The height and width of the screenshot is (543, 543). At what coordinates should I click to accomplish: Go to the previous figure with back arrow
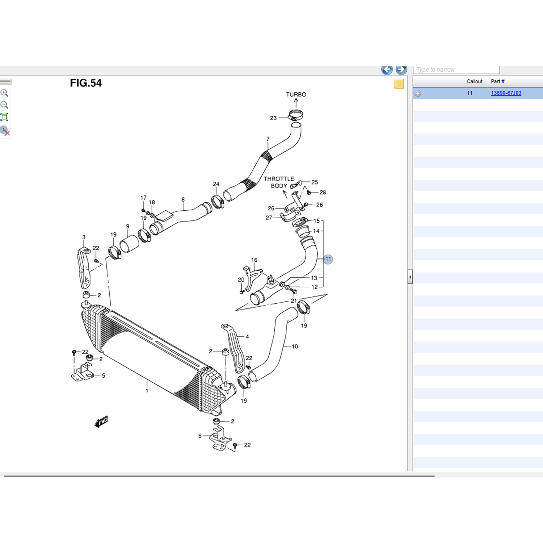point(387,70)
